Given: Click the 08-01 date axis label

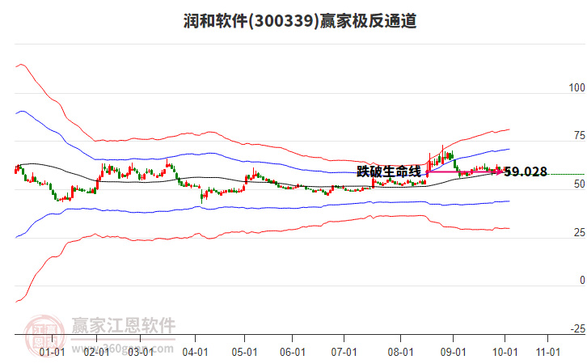Looking at the screenshot, I should [x=400, y=352].
